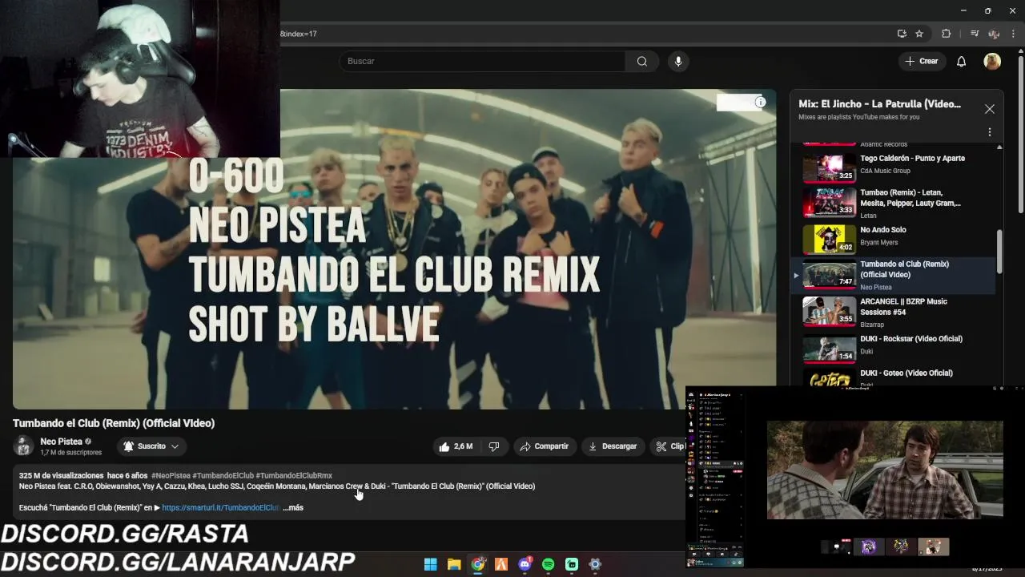Open Spotify taskbar icon

549,564
